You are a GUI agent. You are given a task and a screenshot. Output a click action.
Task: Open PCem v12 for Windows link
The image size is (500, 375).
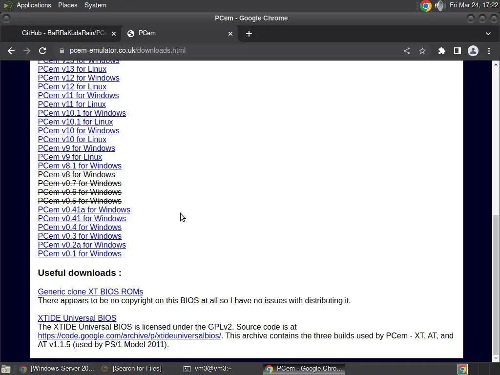tap(79, 78)
